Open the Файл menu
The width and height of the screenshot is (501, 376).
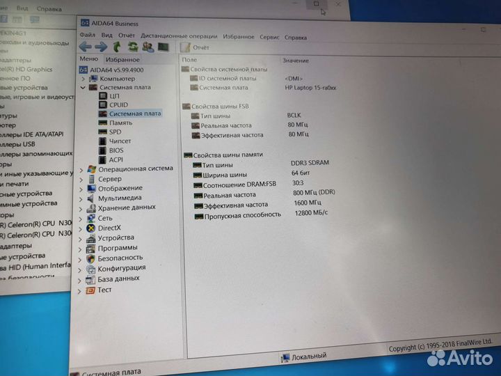[x=87, y=35]
